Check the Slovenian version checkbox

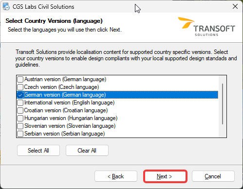click(20, 126)
